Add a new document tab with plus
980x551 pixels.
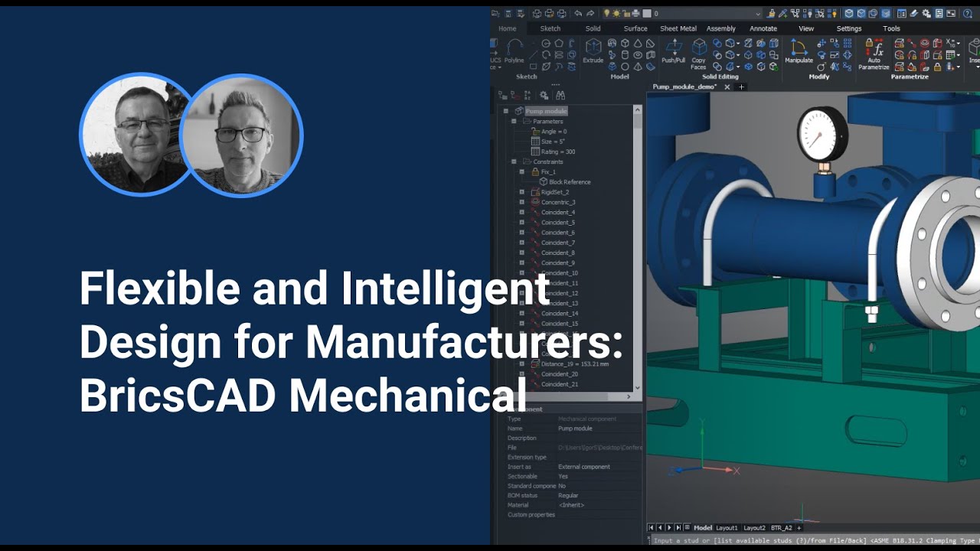click(x=741, y=86)
